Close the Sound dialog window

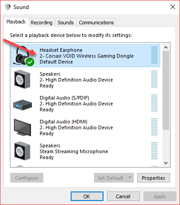pos(173,7)
